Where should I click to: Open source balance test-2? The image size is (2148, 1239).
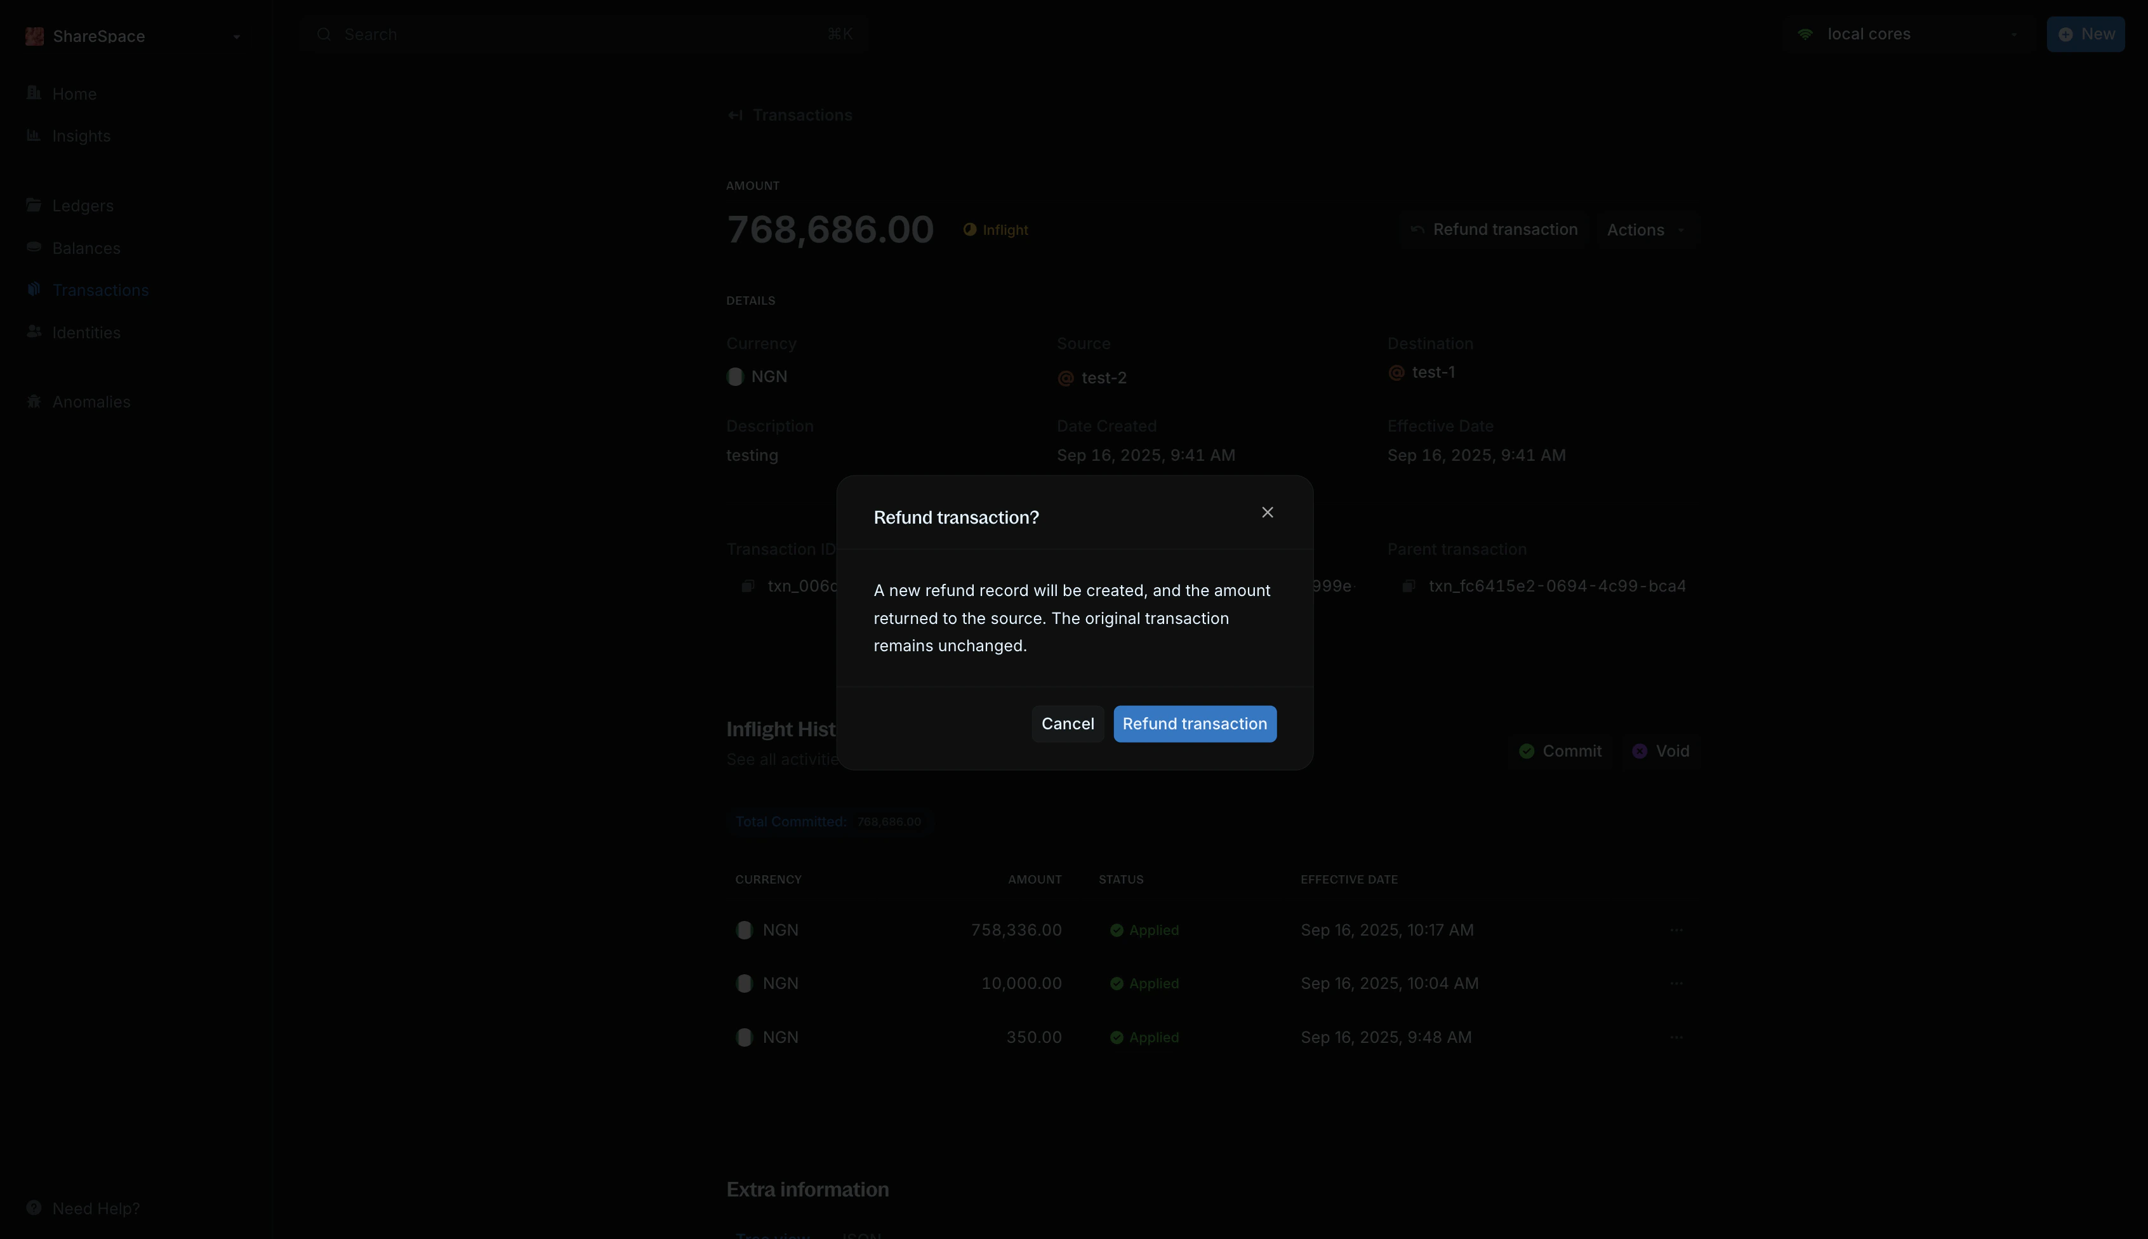point(1104,378)
